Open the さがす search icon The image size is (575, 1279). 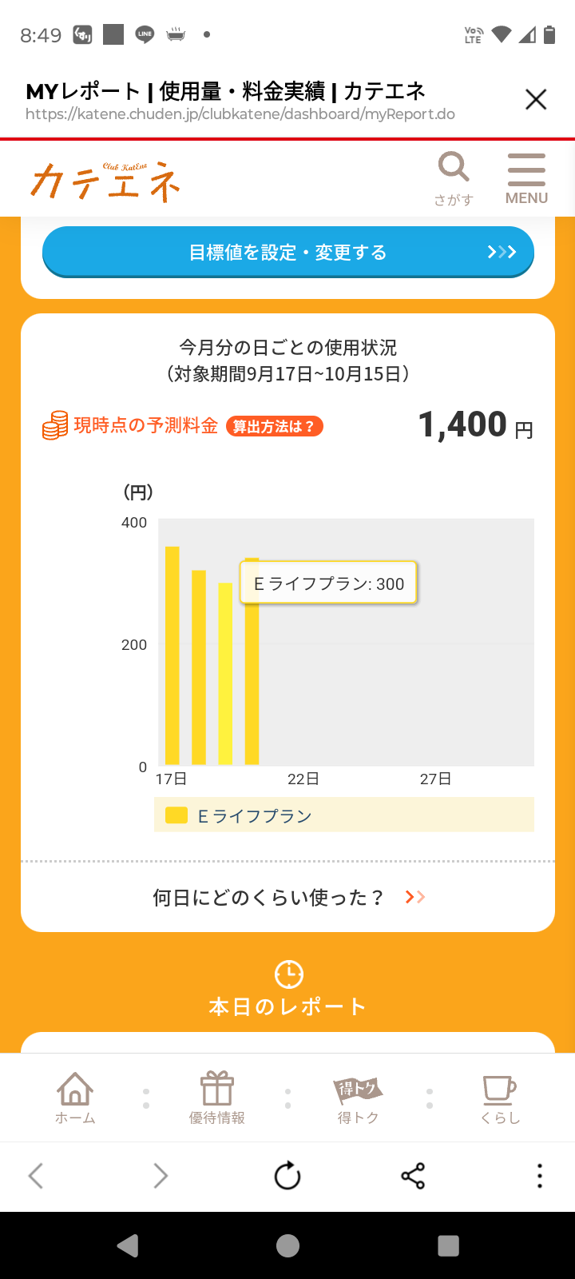pyautogui.click(x=454, y=178)
